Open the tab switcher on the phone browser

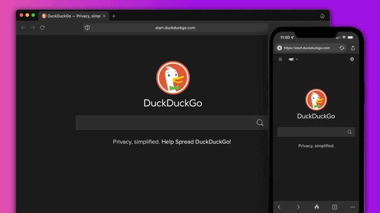[x=334, y=207]
